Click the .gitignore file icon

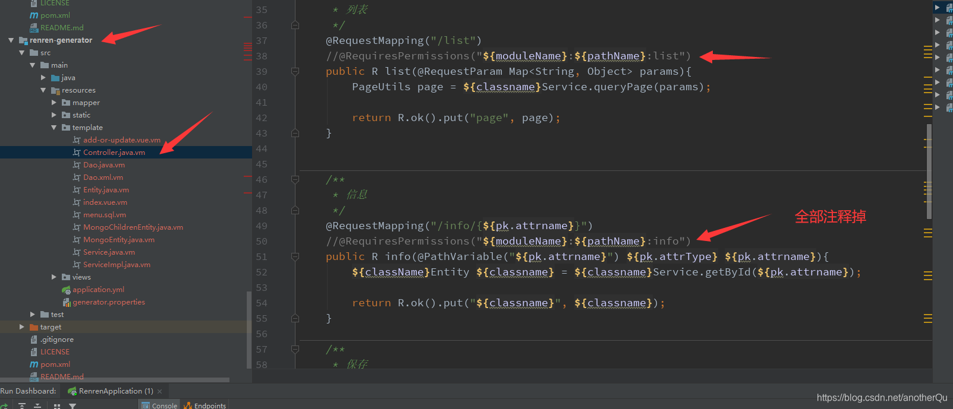(x=34, y=340)
